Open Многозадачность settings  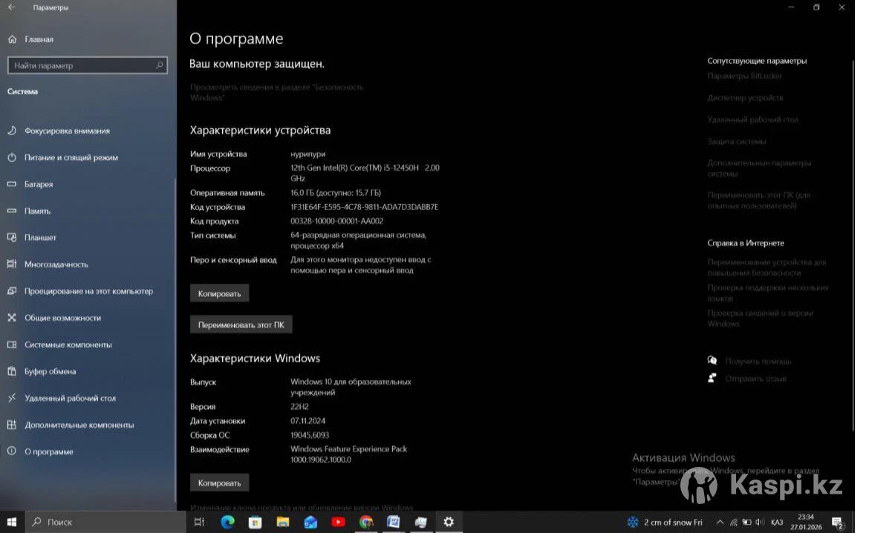tap(56, 264)
